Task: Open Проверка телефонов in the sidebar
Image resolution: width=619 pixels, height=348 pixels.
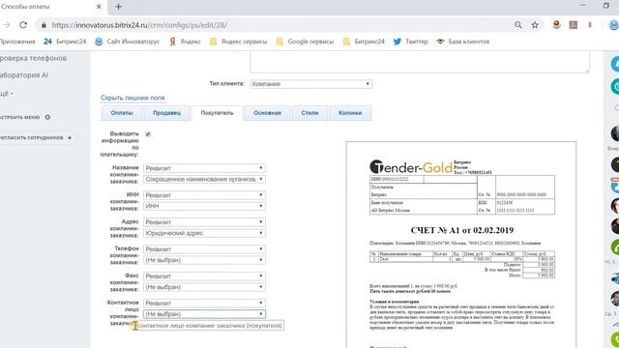Action: coord(33,58)
